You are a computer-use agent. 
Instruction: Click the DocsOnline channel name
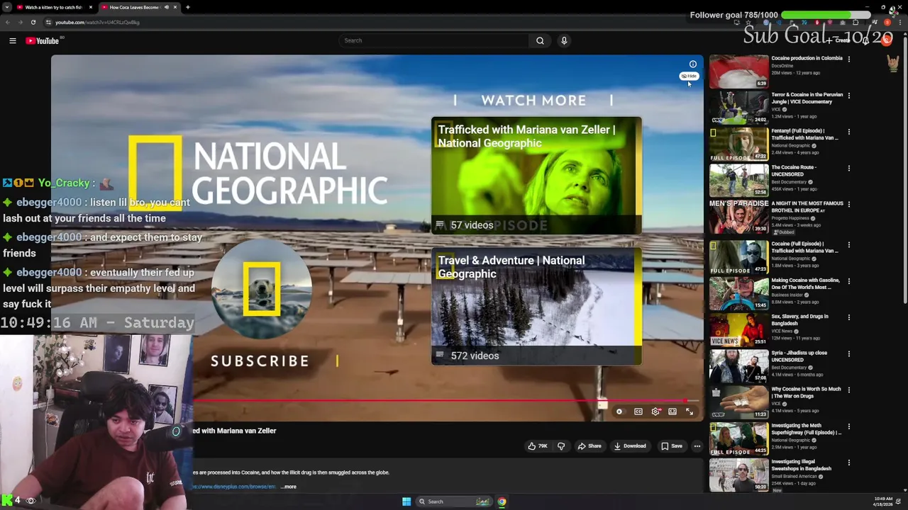[782, 66]
